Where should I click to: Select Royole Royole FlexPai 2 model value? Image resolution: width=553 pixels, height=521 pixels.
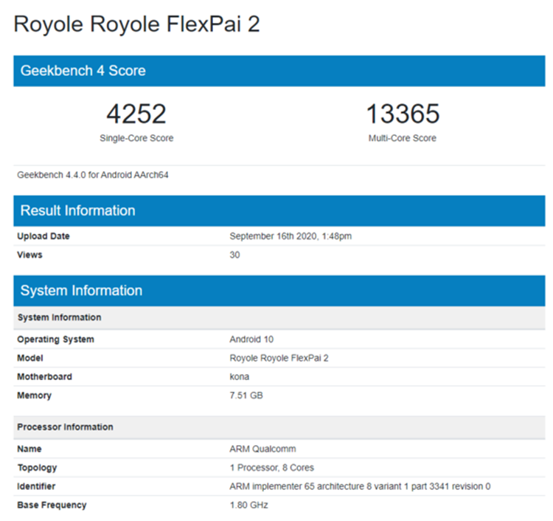[x=279, y=358]
